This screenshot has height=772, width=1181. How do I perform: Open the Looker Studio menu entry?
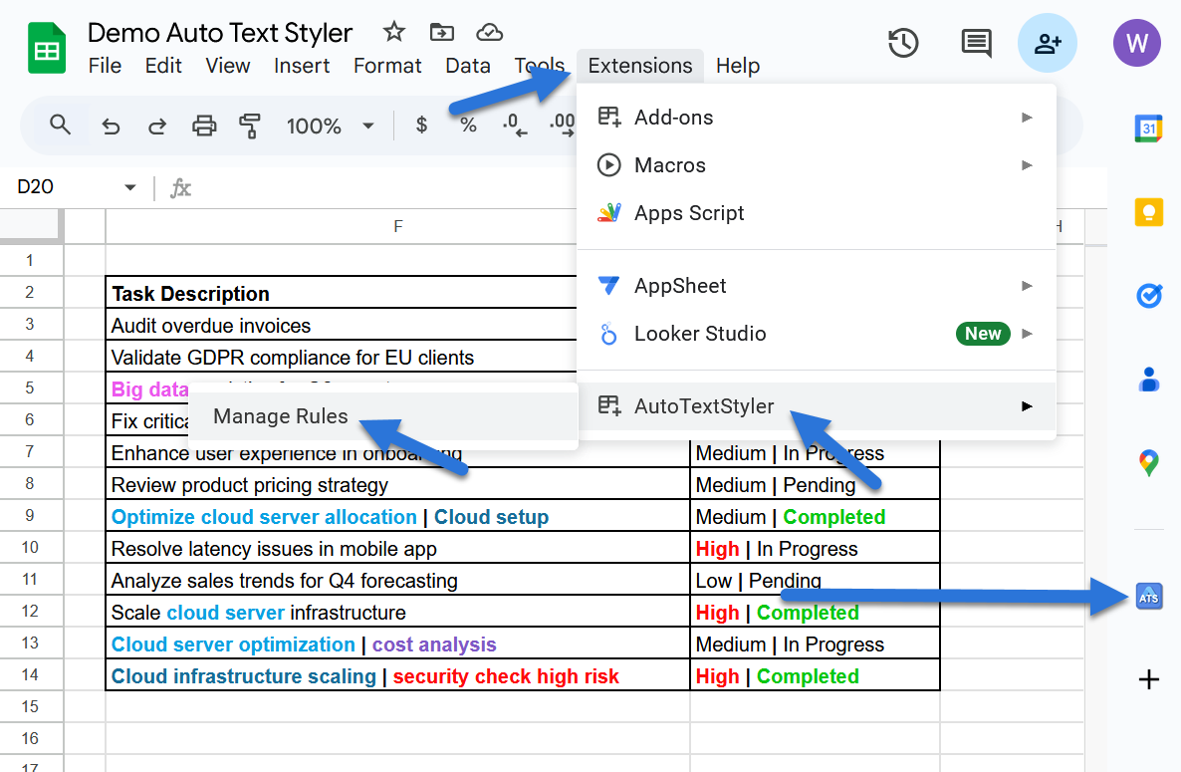[700, 334]
